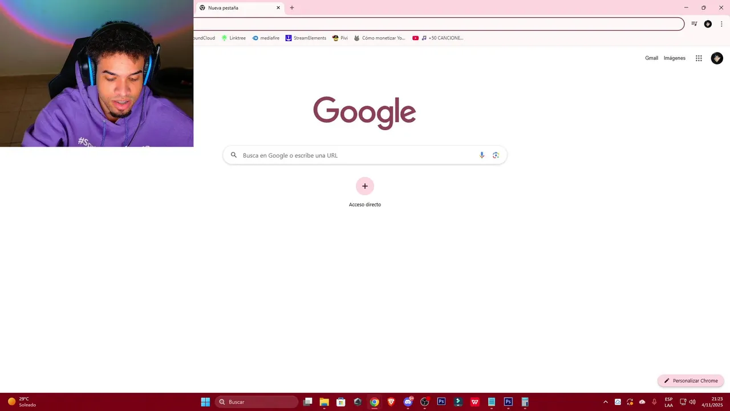Click magnifier icon in search box
The width and height of the screenshot is (730, 411).
click(x=233, y=155)
